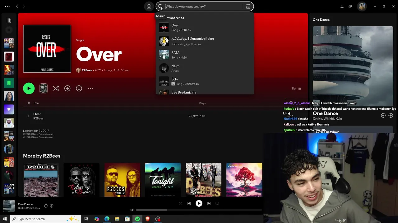Open Friend Activity icon

[x=350, y=6]
